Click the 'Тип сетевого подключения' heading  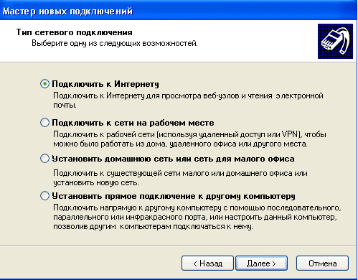click(x=75, y=32)
